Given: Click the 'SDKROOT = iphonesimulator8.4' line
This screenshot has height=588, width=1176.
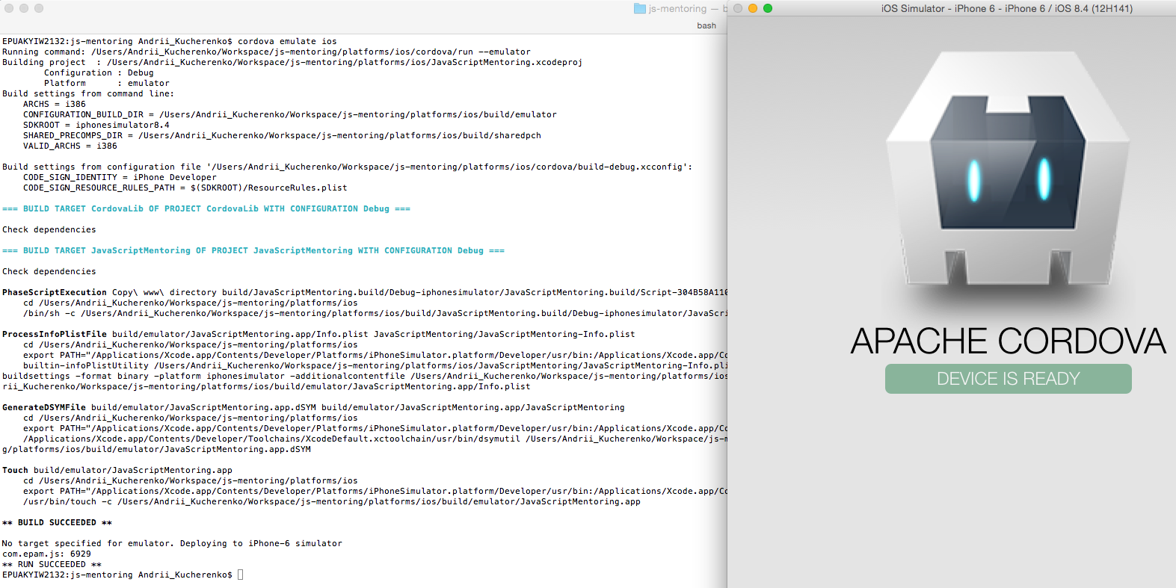Looking at the screenshot, I should click(96, 125).
